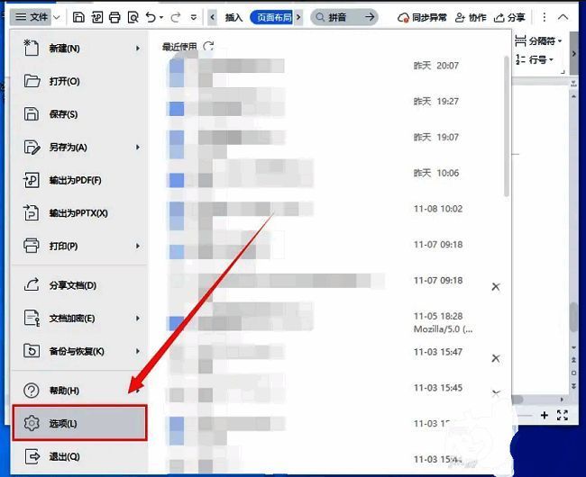The width and height of the screenshot is (586, 477).
Task: Click the zoom in plus button
Action: pyautogui.click(x=545, y=415)
